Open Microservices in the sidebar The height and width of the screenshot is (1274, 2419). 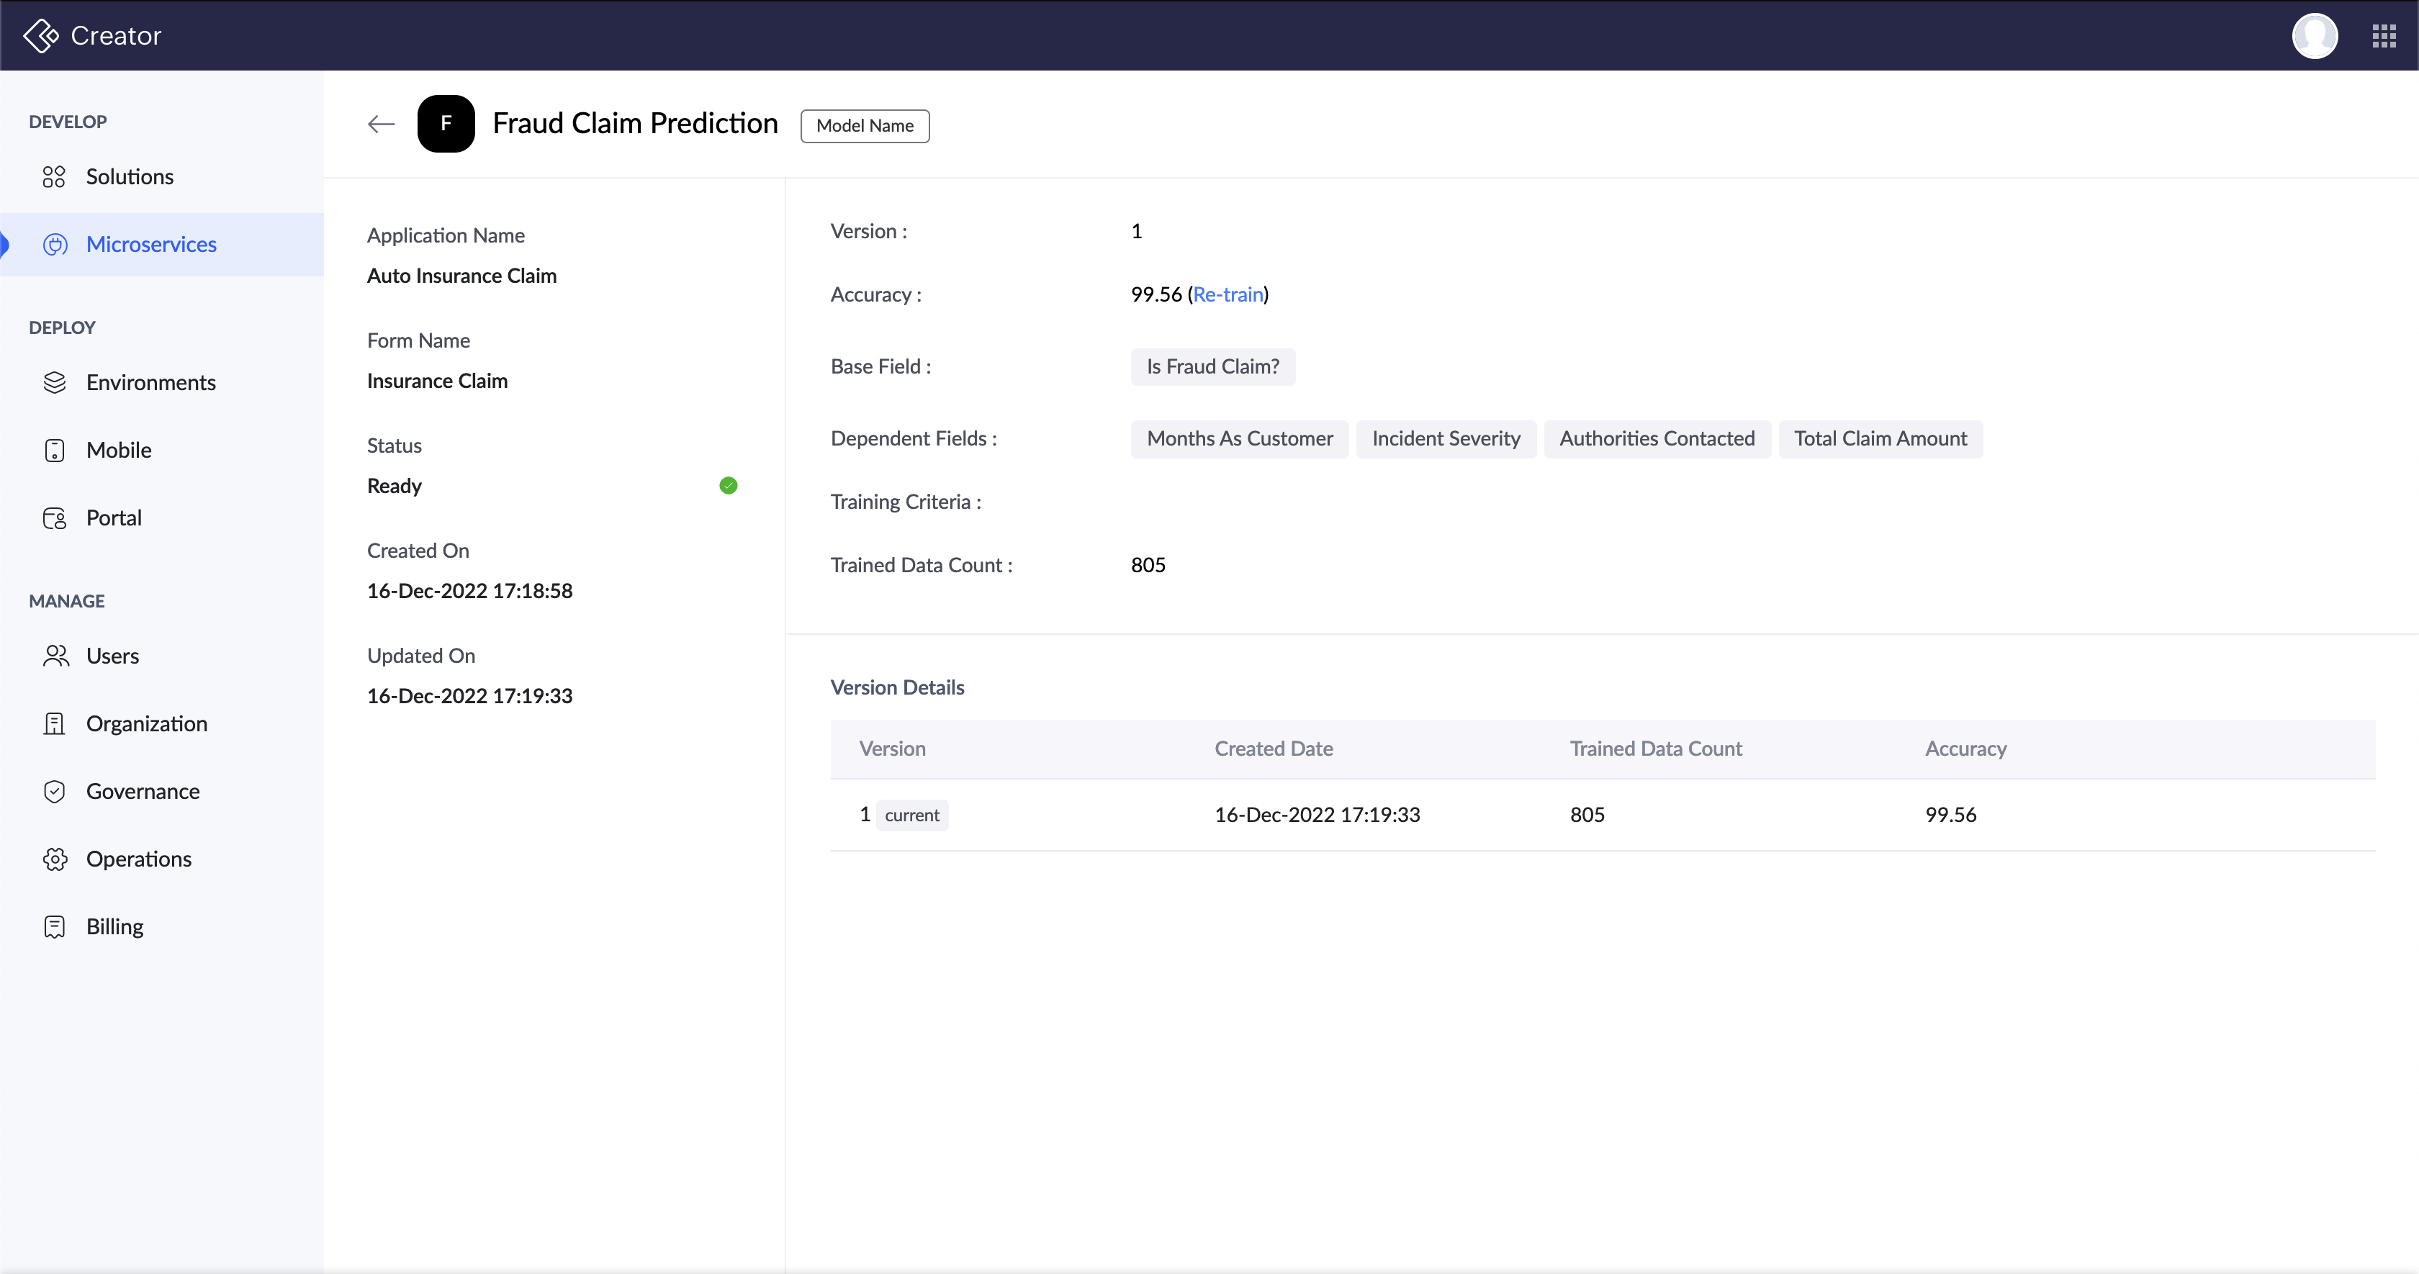tap(151, 244)
